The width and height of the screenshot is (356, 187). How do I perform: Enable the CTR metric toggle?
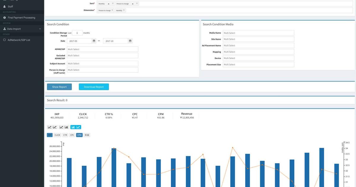65,135
